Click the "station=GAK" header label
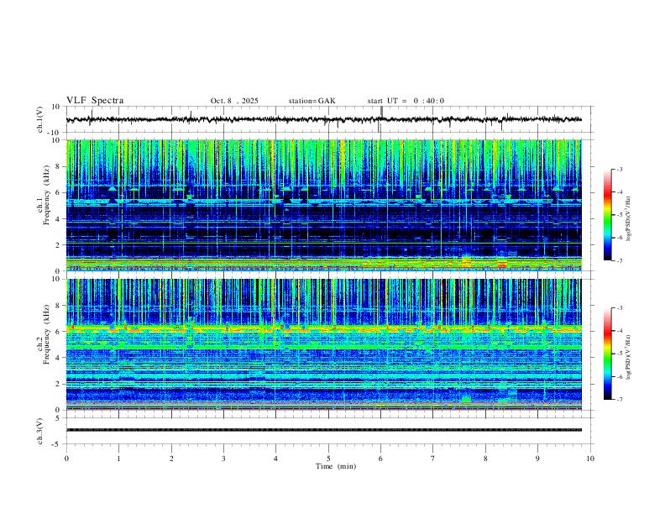 point(312,101)
